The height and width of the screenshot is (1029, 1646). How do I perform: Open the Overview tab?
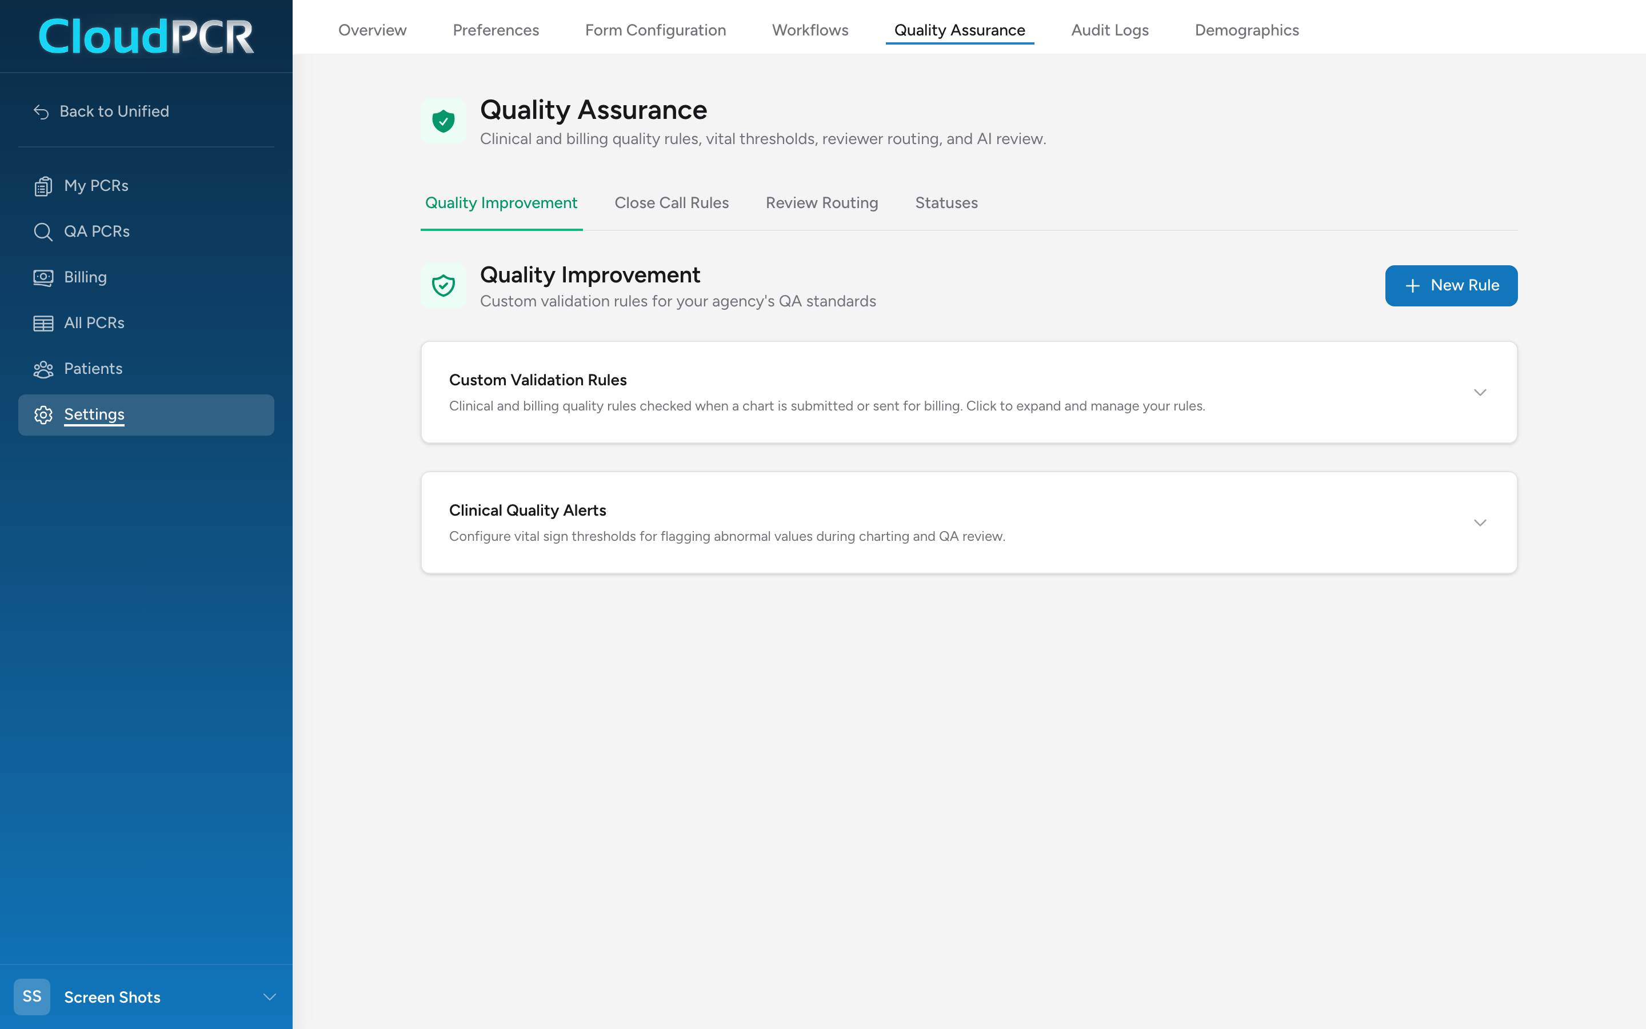pyautogui.click(x=372, y=30)
